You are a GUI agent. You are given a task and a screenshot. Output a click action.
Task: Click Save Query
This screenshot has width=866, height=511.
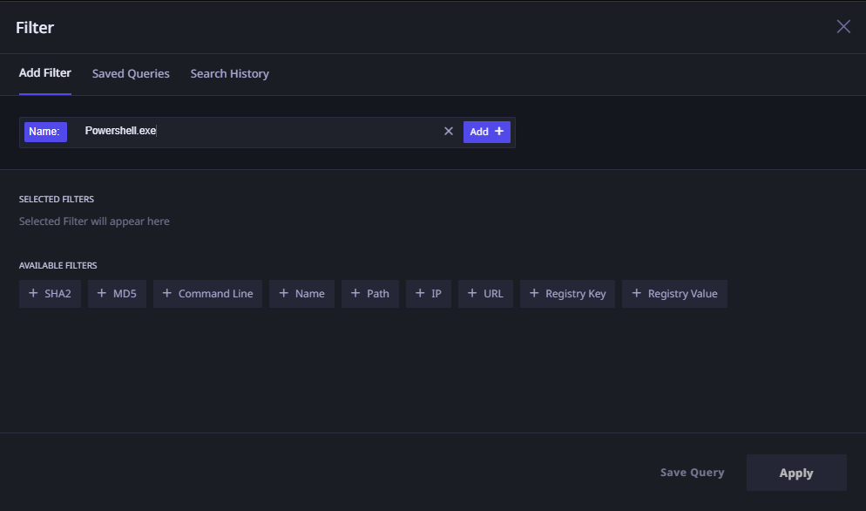(x=692, y=473)
